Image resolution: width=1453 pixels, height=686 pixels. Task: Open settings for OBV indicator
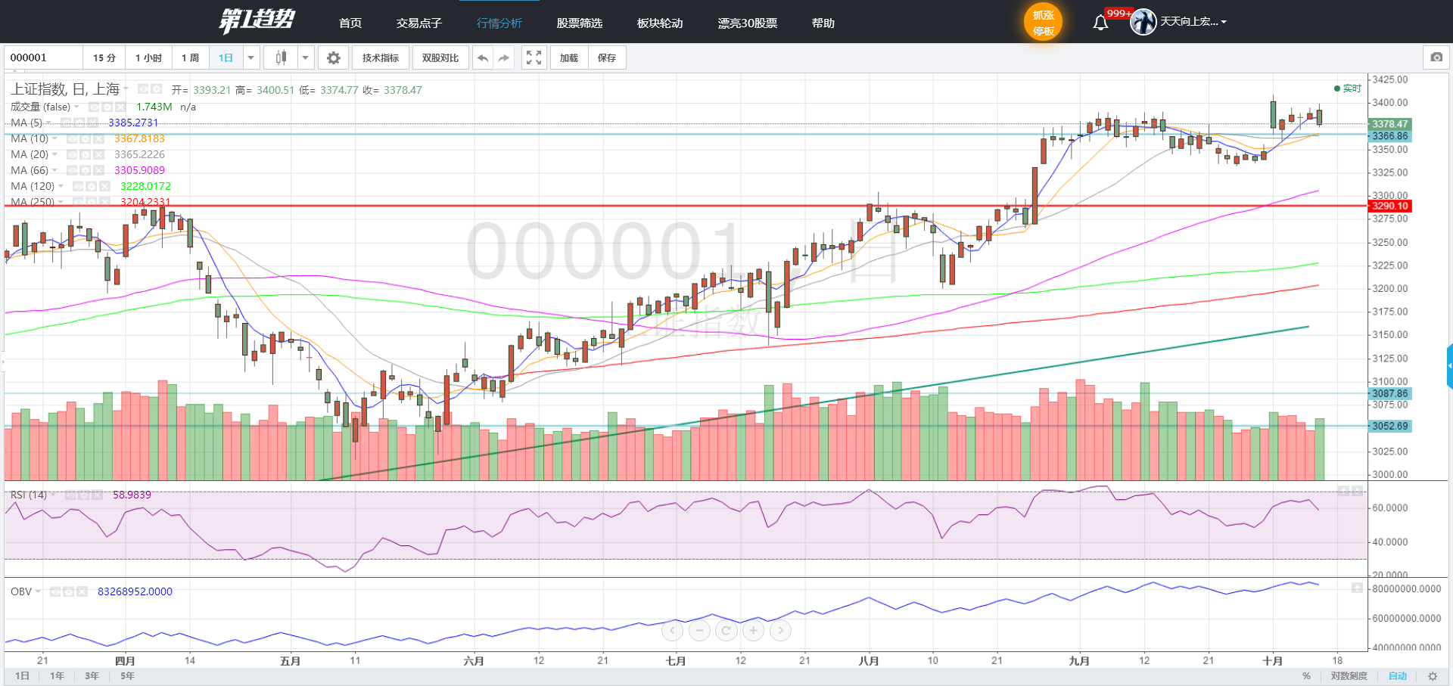pyautogui.click(x=69, y=591)
